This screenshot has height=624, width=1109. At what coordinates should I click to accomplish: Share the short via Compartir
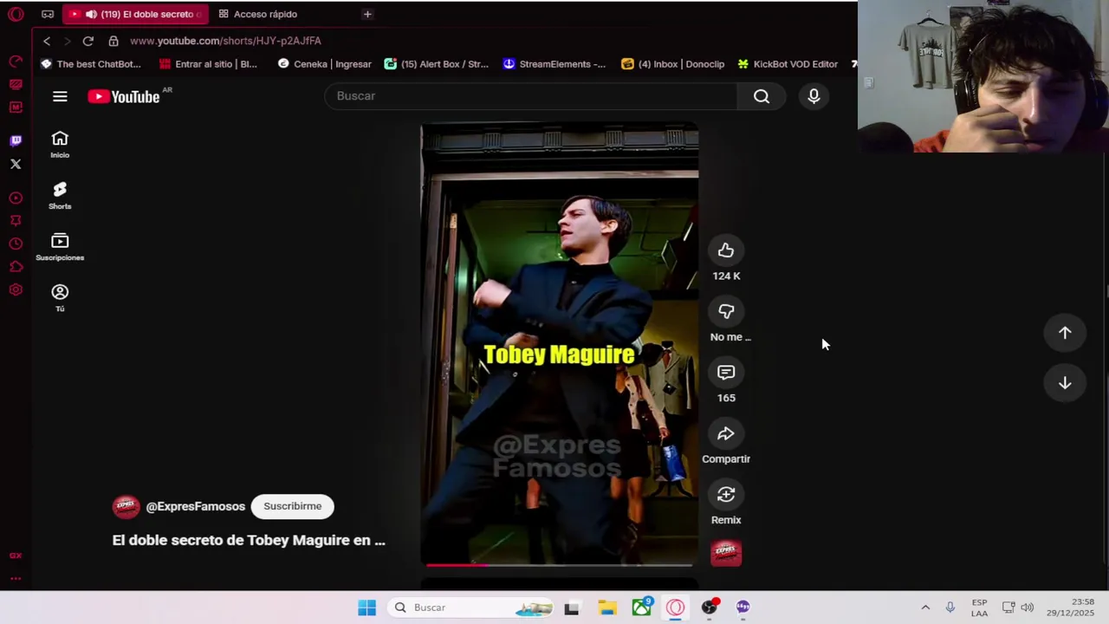pyautogui.click(x=726, y=433)
